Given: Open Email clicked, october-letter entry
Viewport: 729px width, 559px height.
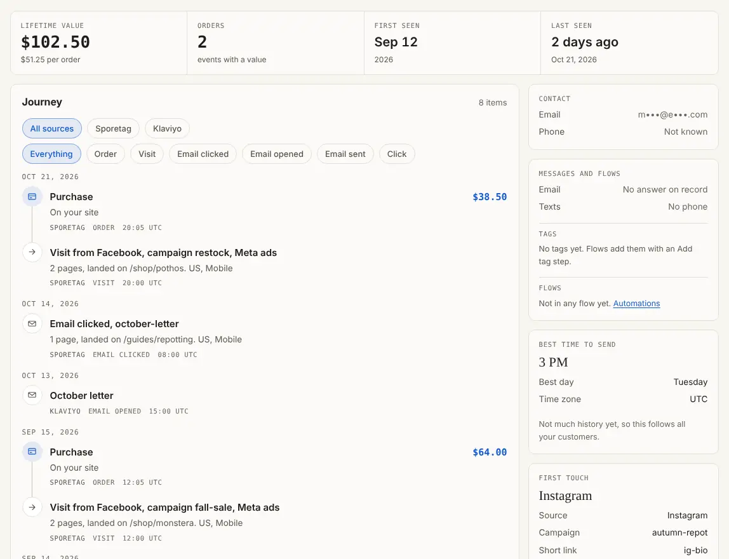Looking at the screenshot, I should (114, 324).
